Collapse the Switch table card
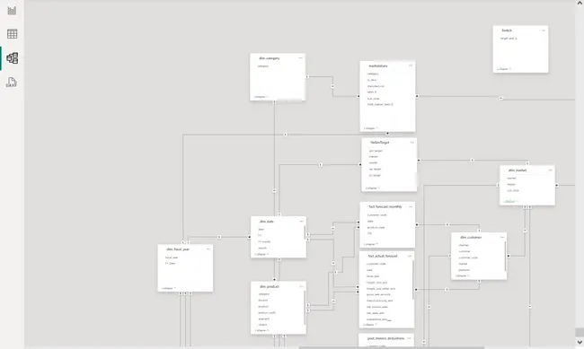This screenshot has width=584, height=349. (504, 69)
